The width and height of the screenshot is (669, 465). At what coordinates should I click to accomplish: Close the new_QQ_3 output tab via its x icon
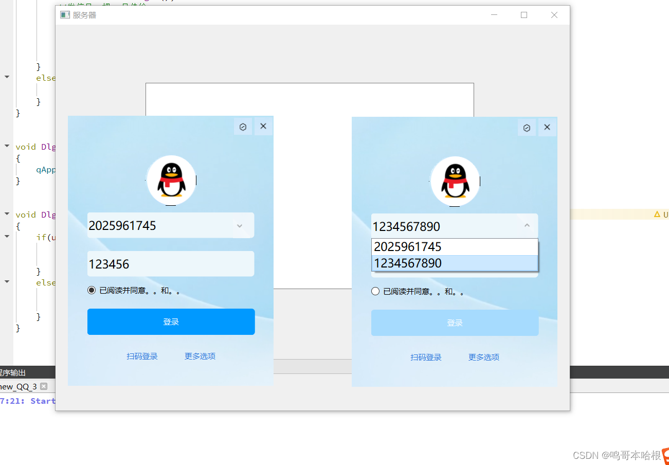point(44,386)
